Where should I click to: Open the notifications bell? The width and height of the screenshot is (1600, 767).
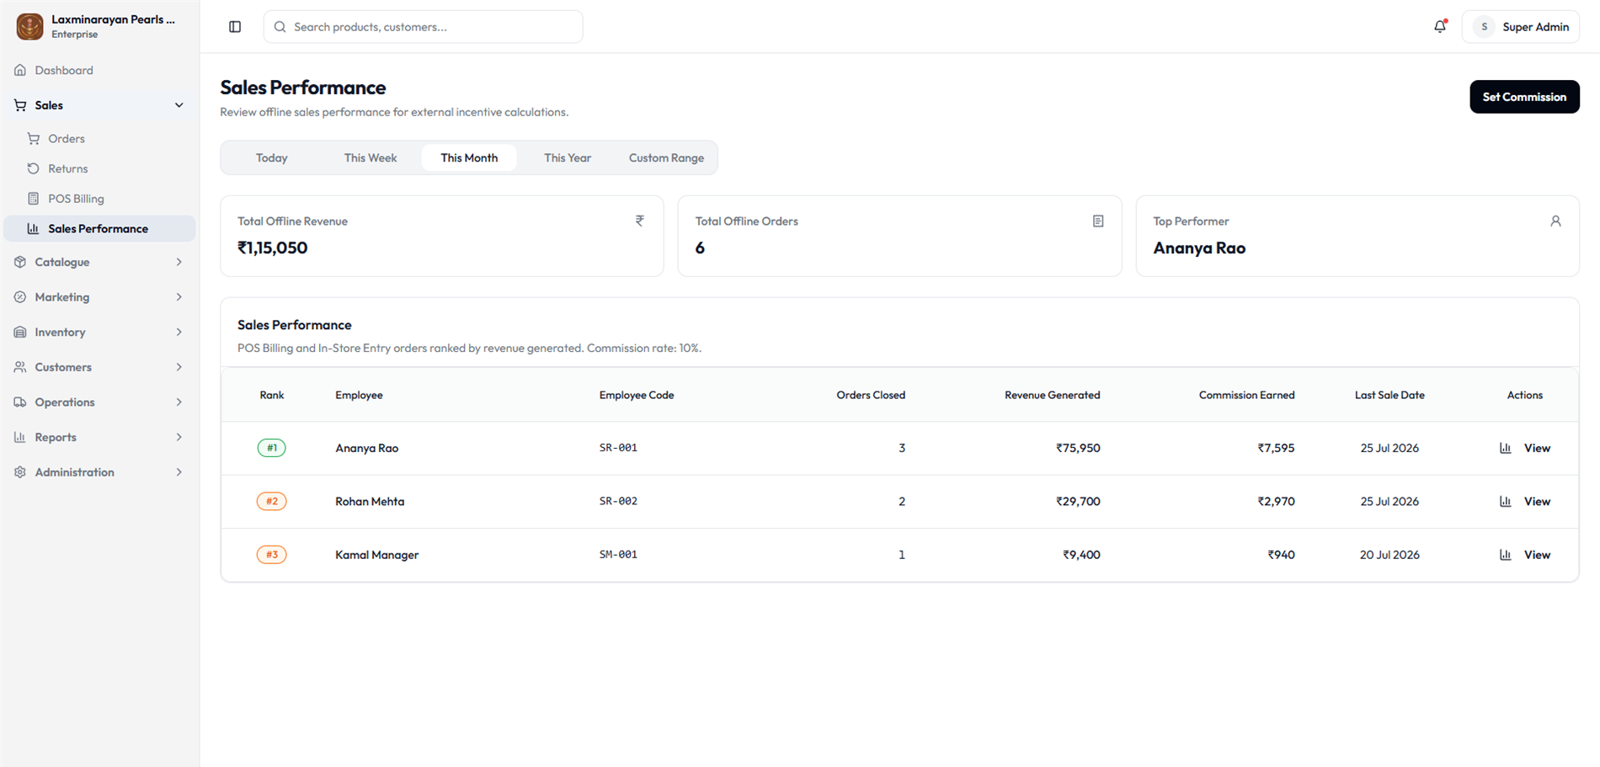(x=1440, y=27)
